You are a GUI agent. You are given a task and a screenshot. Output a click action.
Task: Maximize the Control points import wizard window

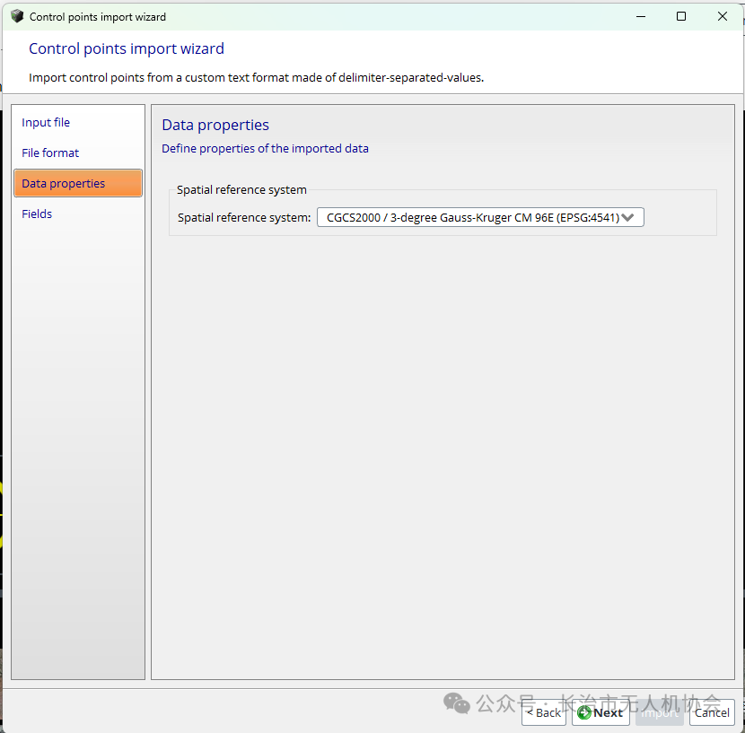681,17
